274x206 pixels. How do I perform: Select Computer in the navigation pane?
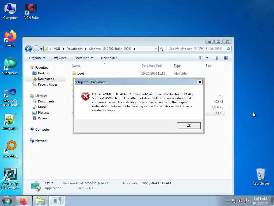[43, 130]
